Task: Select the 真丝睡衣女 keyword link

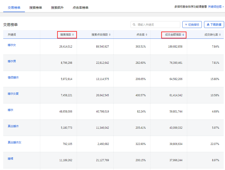Action: (x=14, y=143)
